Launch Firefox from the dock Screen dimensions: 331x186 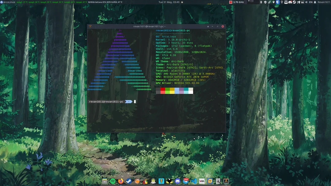[x=121, y=181]
